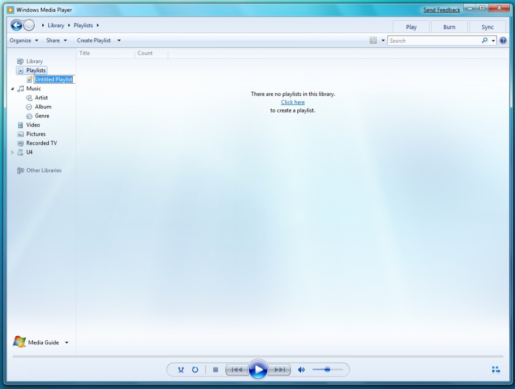Click the Album disc icon
The width and height of the screenshot is (515, 389).
tap(29, 107)
